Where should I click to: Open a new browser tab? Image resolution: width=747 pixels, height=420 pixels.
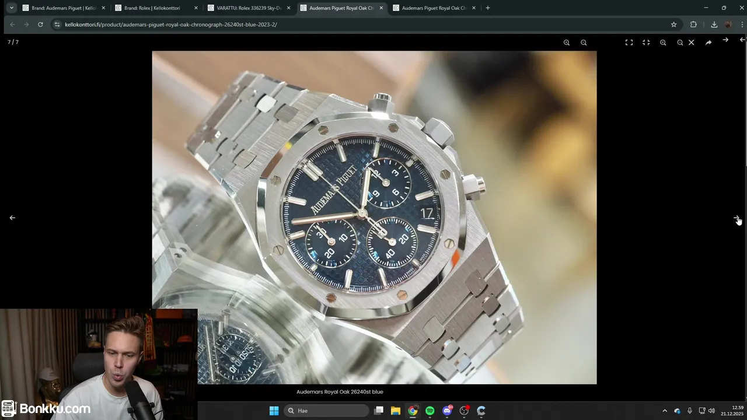pyautogui.click(x=488, y=8)
